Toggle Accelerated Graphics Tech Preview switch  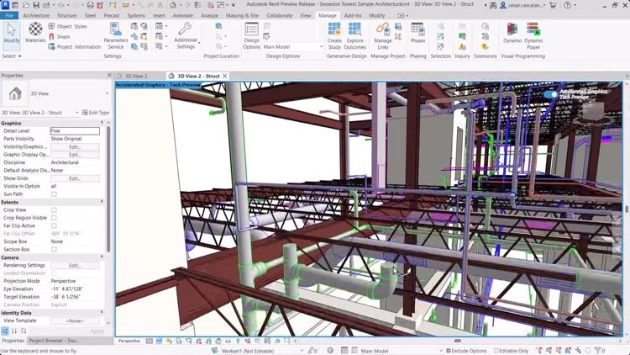550,94
